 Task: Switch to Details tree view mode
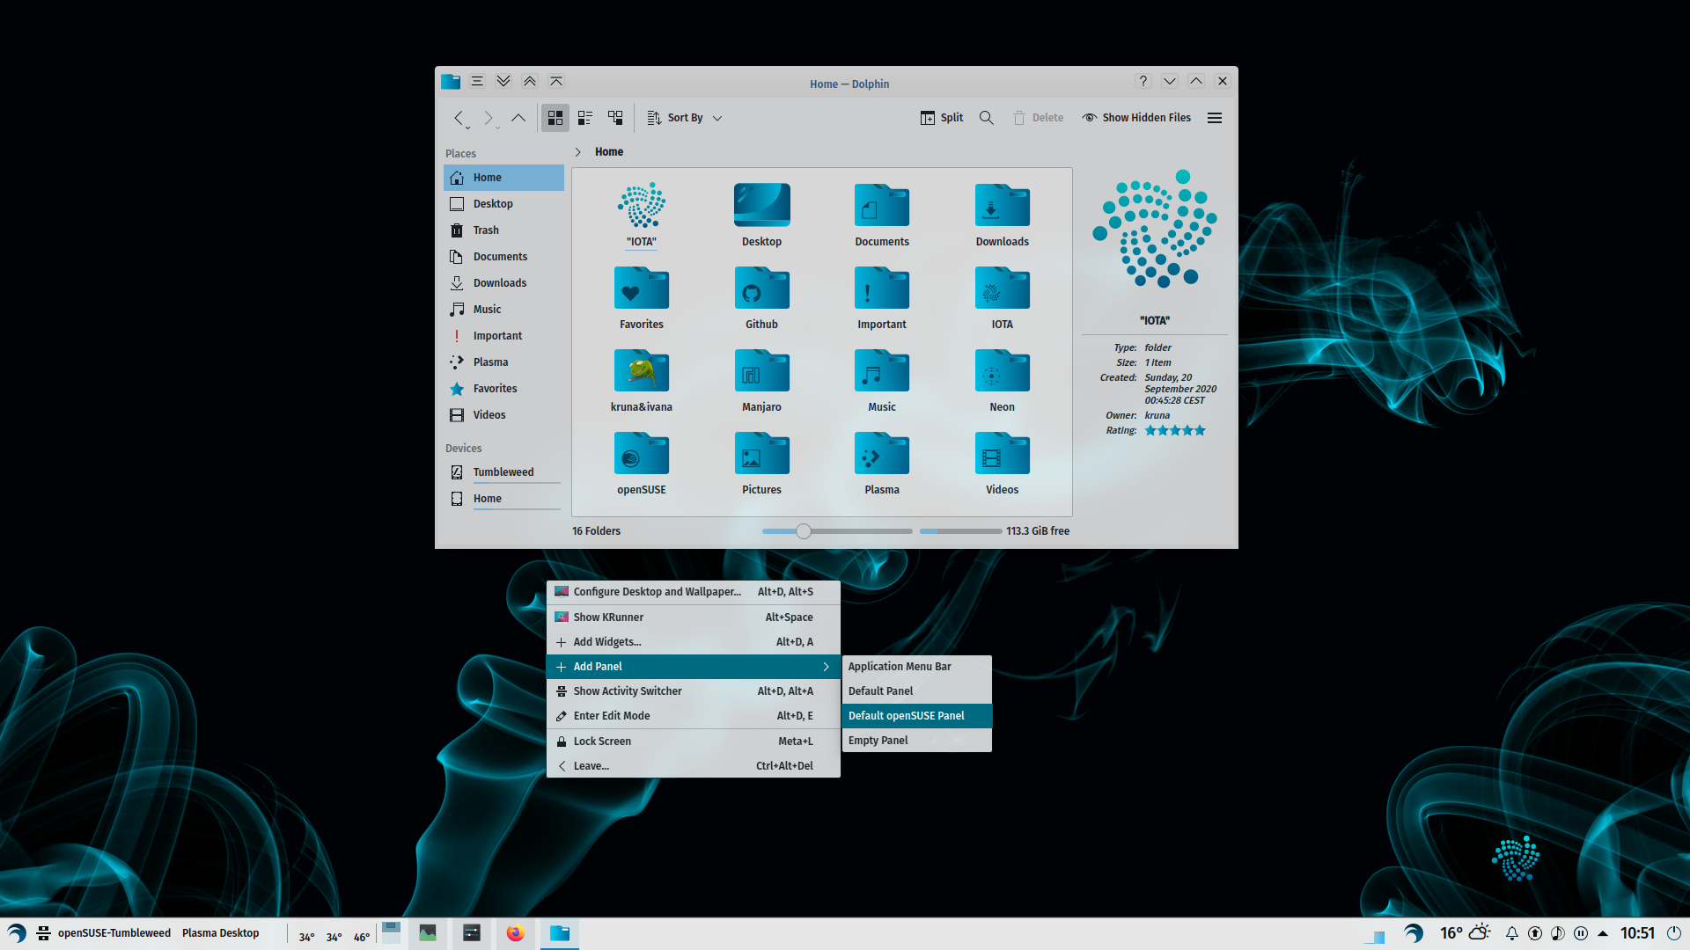click(x=615, y=118)
